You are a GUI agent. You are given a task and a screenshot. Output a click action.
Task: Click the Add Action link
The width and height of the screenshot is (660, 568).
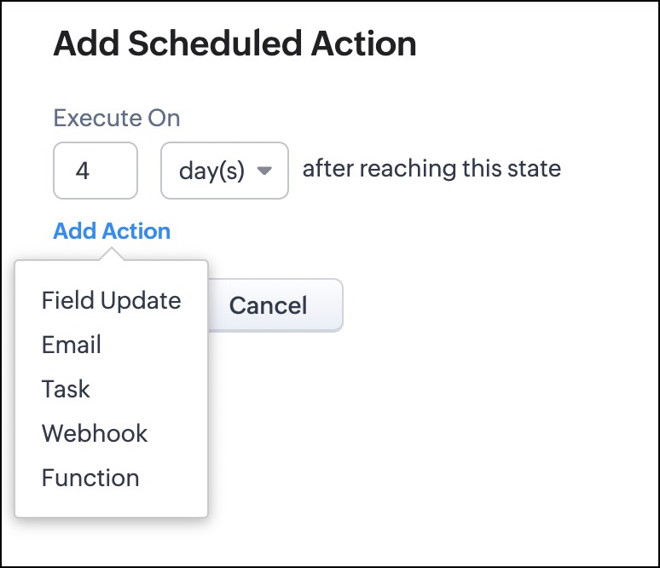coord(112,231)
